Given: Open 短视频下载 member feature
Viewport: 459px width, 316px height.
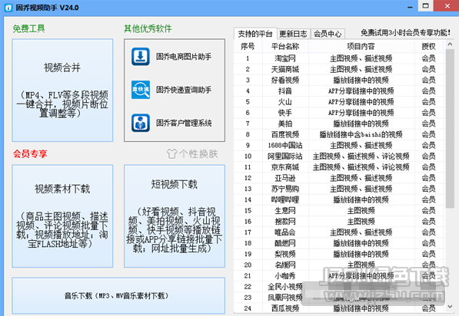Looking at the screenshot, I should coord(175,216).
